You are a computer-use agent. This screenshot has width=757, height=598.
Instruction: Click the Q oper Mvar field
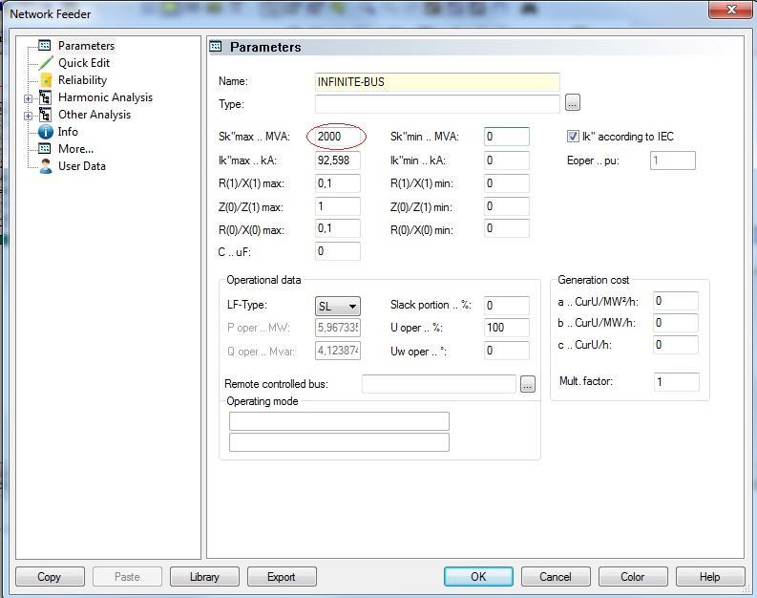click(x=338, y=351)
